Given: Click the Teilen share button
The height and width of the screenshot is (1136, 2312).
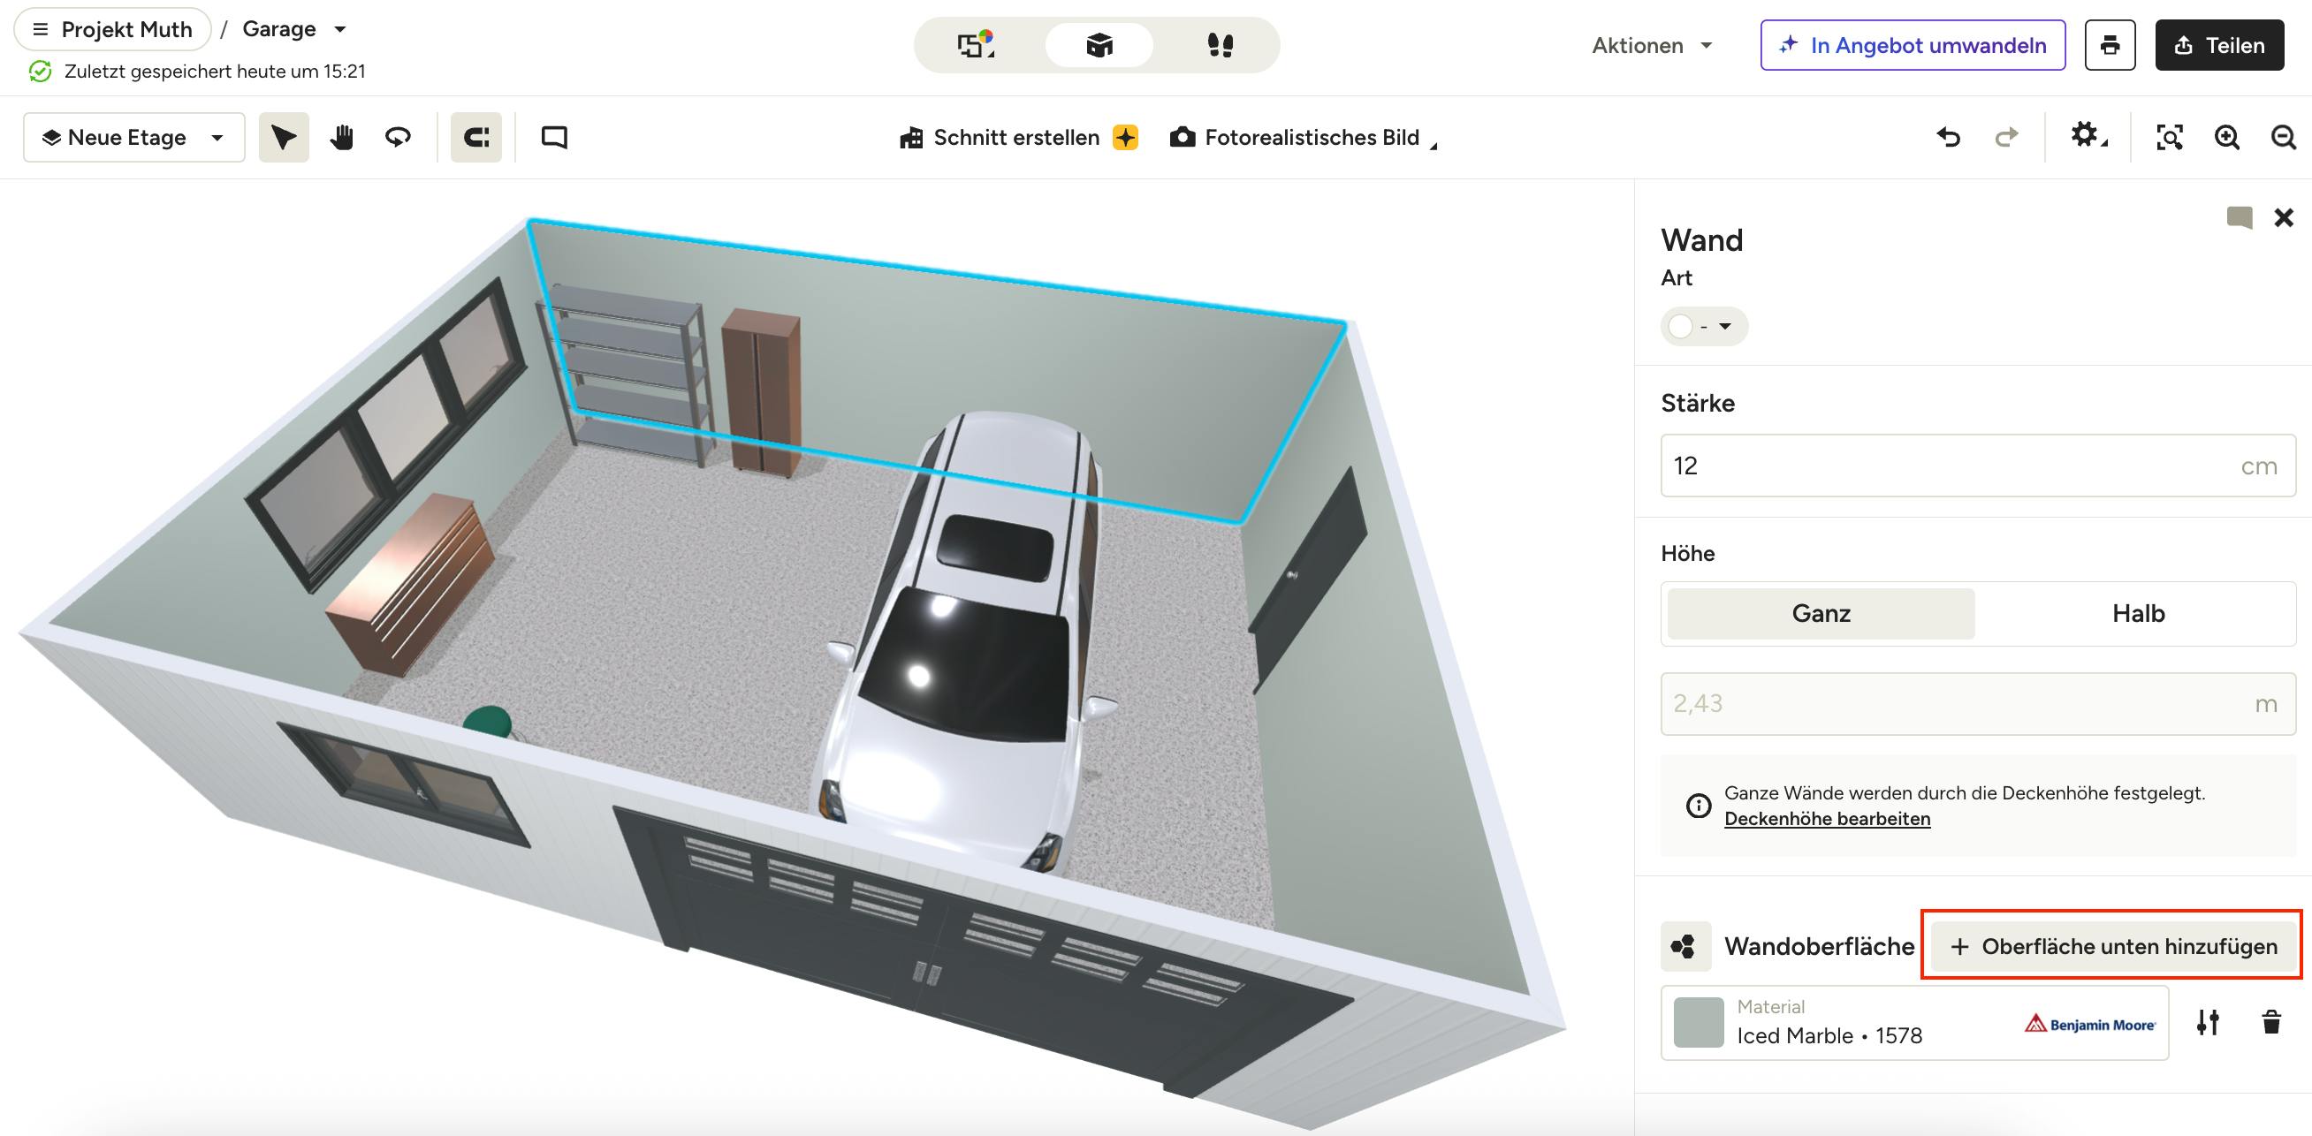Looking at the screenshot, I should tap(2219, 46).
